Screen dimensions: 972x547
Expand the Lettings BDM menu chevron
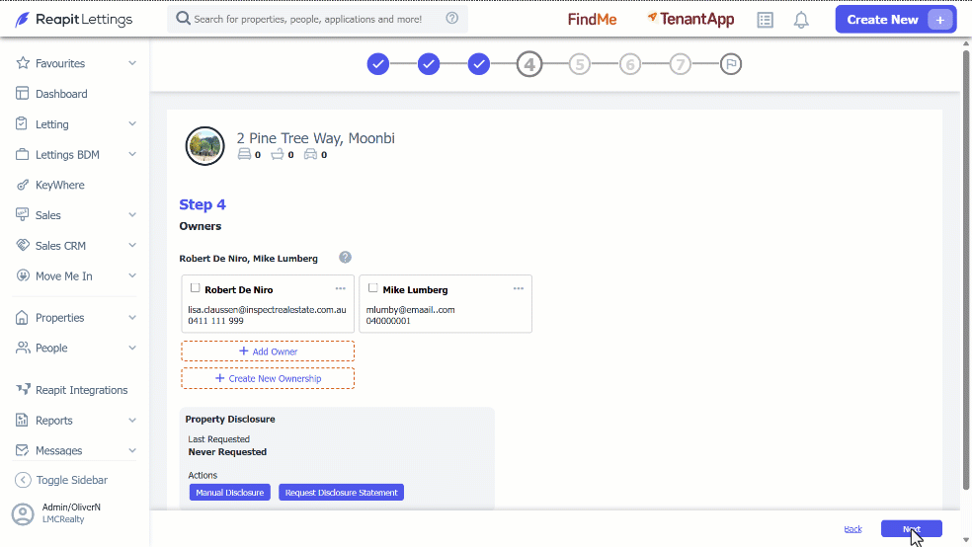coord(132,154)
